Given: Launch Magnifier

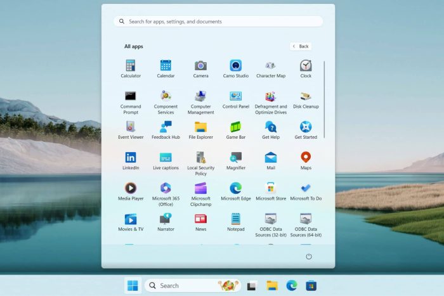Looking at the screenshot, I should pos(235,161).
